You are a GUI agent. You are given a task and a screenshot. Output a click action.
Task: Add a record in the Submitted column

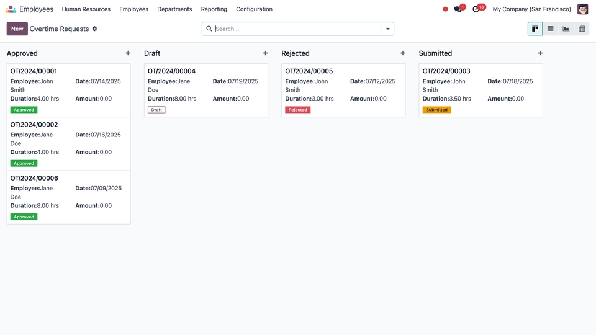540,53
